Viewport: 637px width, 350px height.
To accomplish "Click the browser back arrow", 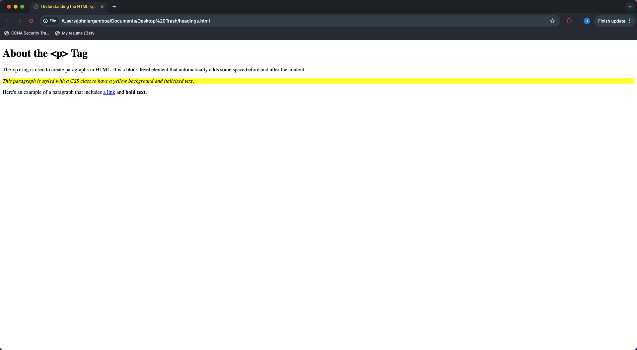I will (x=7, y=21).
